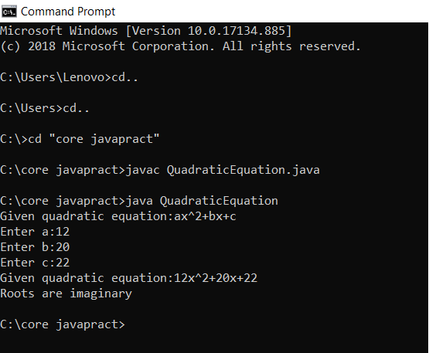Click the Microsoft Windows version line
The image size is (429, 353).
click(x=146, y=31)
